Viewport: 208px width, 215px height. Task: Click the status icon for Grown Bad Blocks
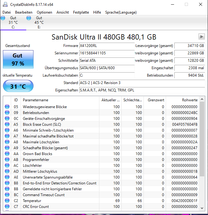coord(7,154)
